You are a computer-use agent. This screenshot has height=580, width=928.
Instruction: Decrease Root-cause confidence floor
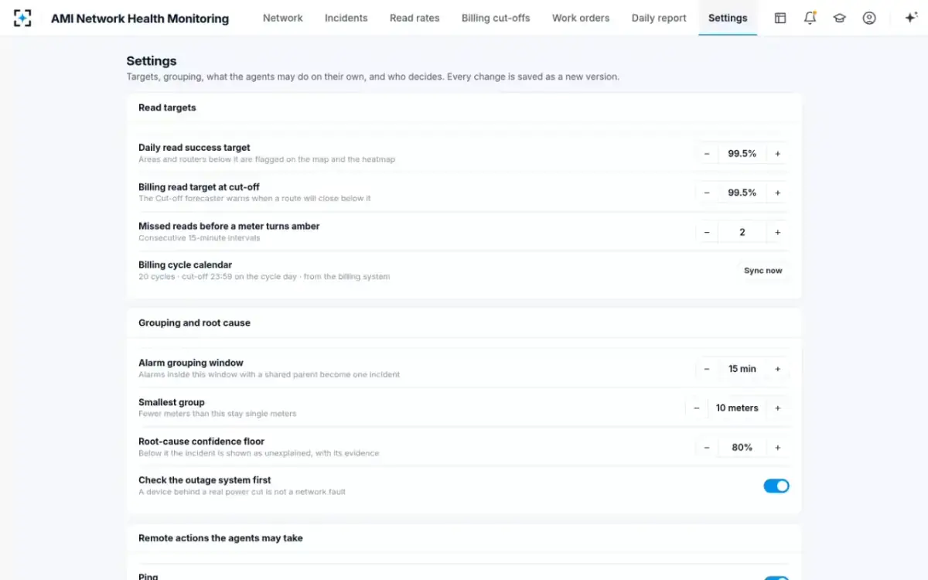[x=707, y=447]
